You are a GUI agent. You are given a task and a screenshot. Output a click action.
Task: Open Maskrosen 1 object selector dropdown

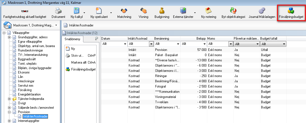click(56, 25)
